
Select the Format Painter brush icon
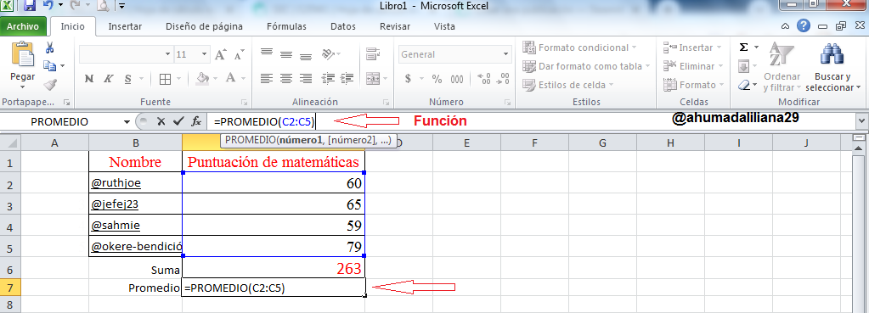coord(50,85)
